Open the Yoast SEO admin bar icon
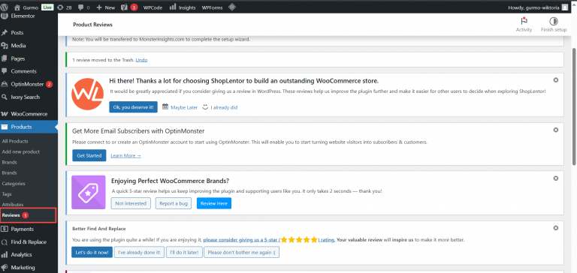The height and width of the screenshot is (273, 577). (129, 7)
